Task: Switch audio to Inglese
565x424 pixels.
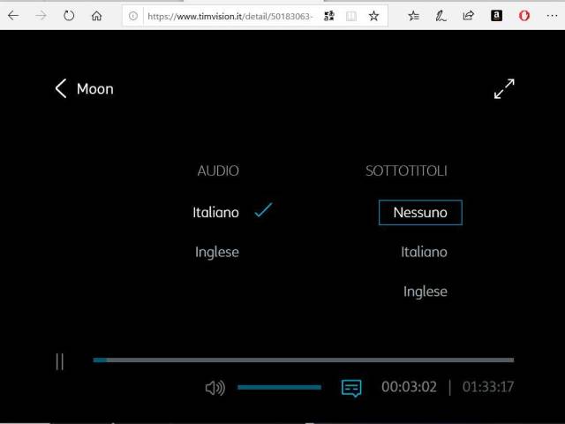Action: pyautogui.click(x=217, y=252)
